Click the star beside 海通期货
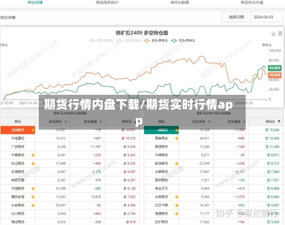Viewport: 285px width, 225px height. [x=177, y=214]
